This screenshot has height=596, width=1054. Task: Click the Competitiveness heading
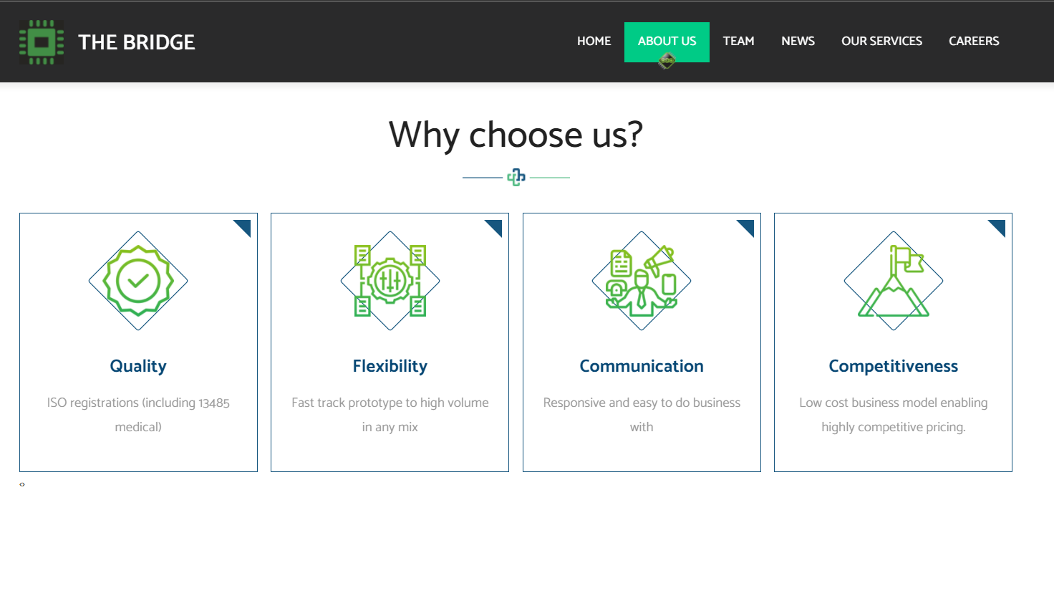pos(894,366)
